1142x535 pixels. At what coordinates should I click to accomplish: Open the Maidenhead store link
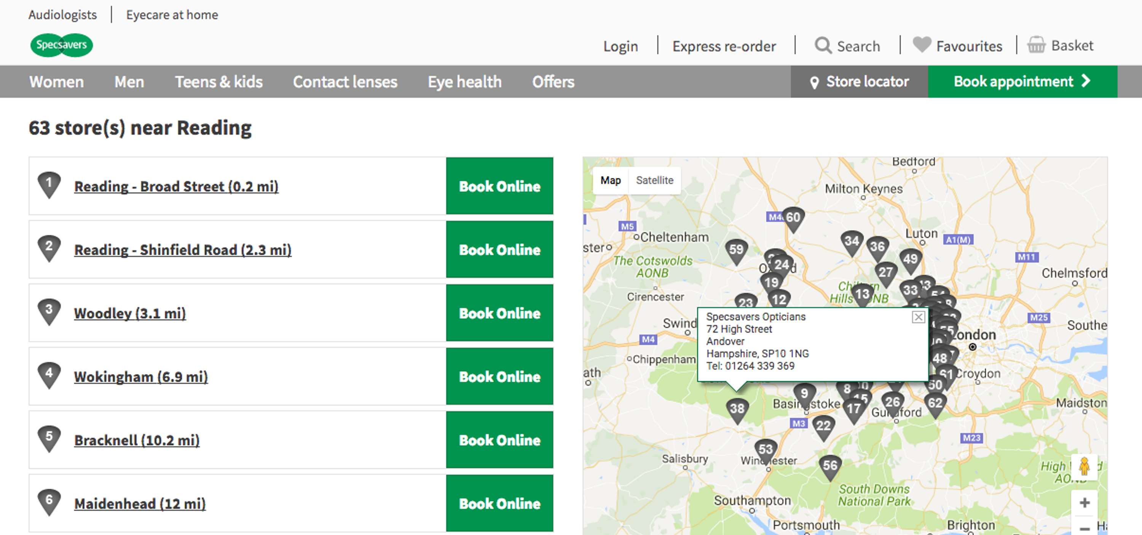pyautogui.click(x=140, y=503)
